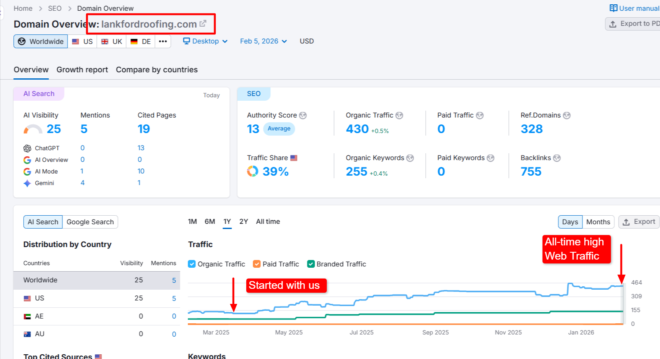Navigate to SEO via the breadcrumb link
Viewport: 660px width, 359px height.
pyautogui.click(x=55, y=8)
